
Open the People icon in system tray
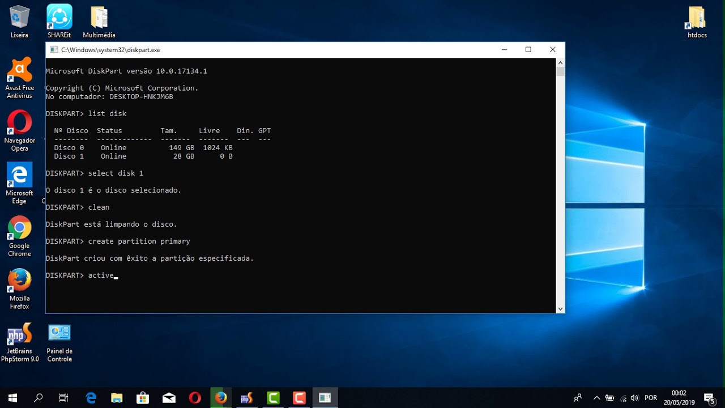click(578, 398)
